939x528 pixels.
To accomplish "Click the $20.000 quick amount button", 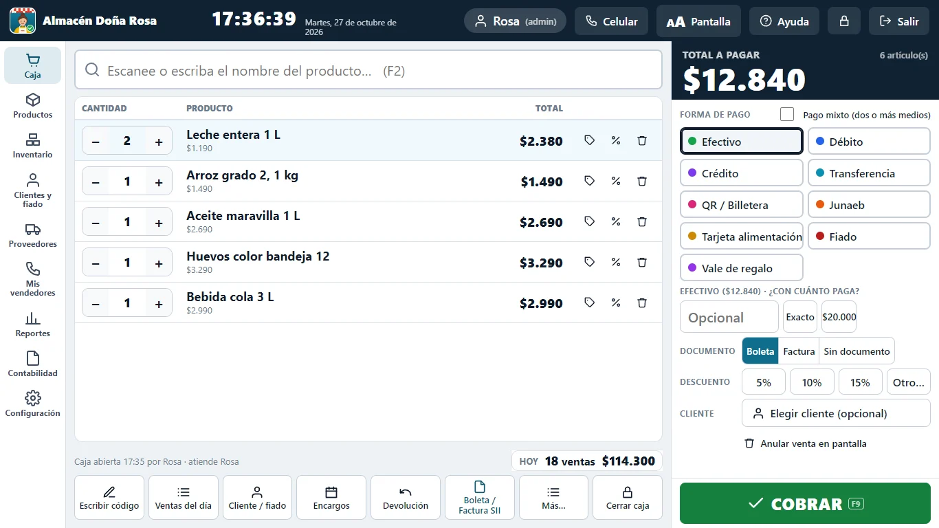I will [x=839, y=317].
